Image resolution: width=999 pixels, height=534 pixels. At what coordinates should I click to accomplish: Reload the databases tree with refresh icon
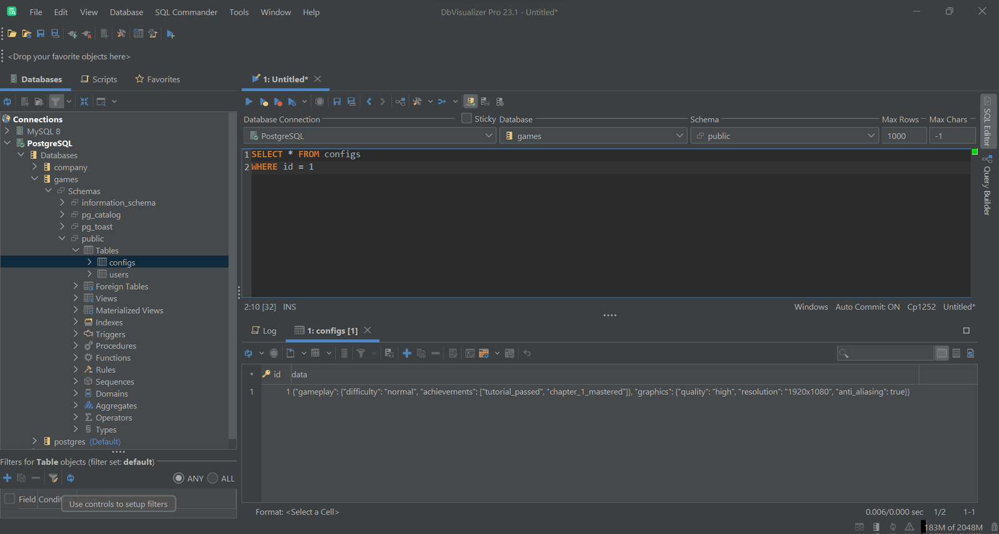tap(7, 101)
